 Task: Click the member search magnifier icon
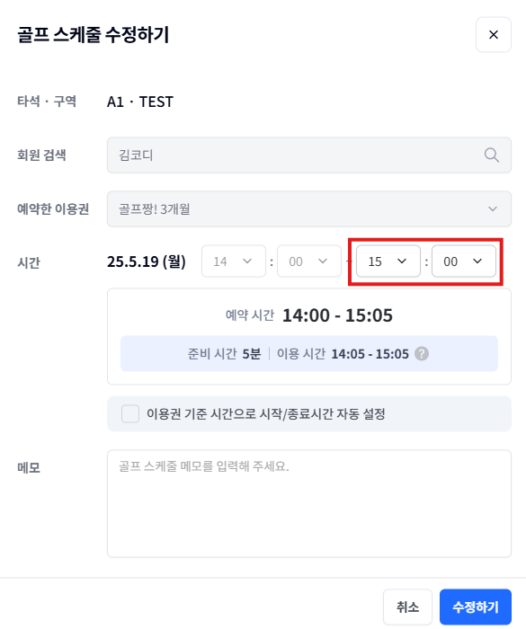491,155
